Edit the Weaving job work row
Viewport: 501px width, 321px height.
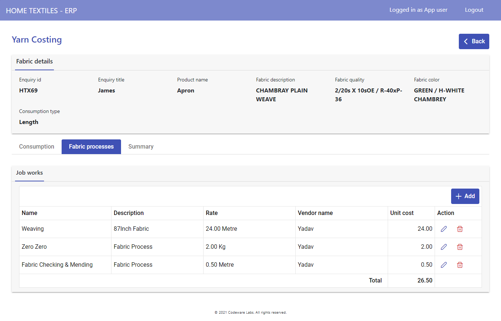(444, 229)
